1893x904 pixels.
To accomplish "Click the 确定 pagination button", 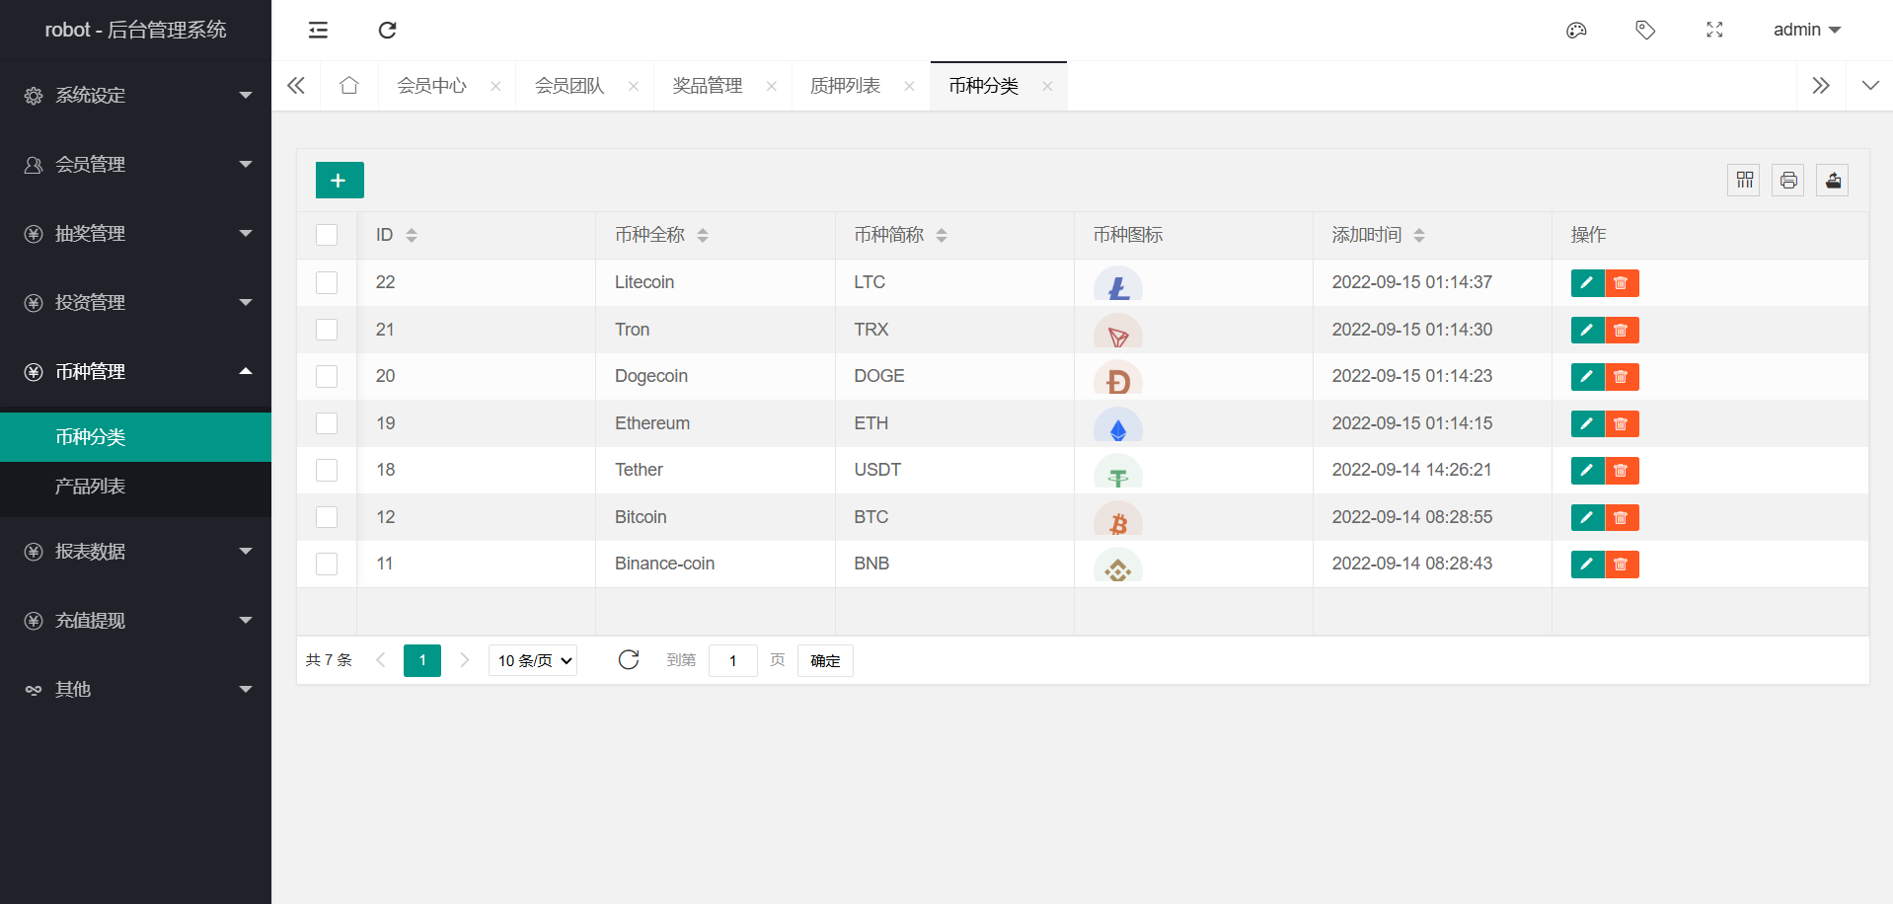I will pyautogui.click(x=825, y=661).
